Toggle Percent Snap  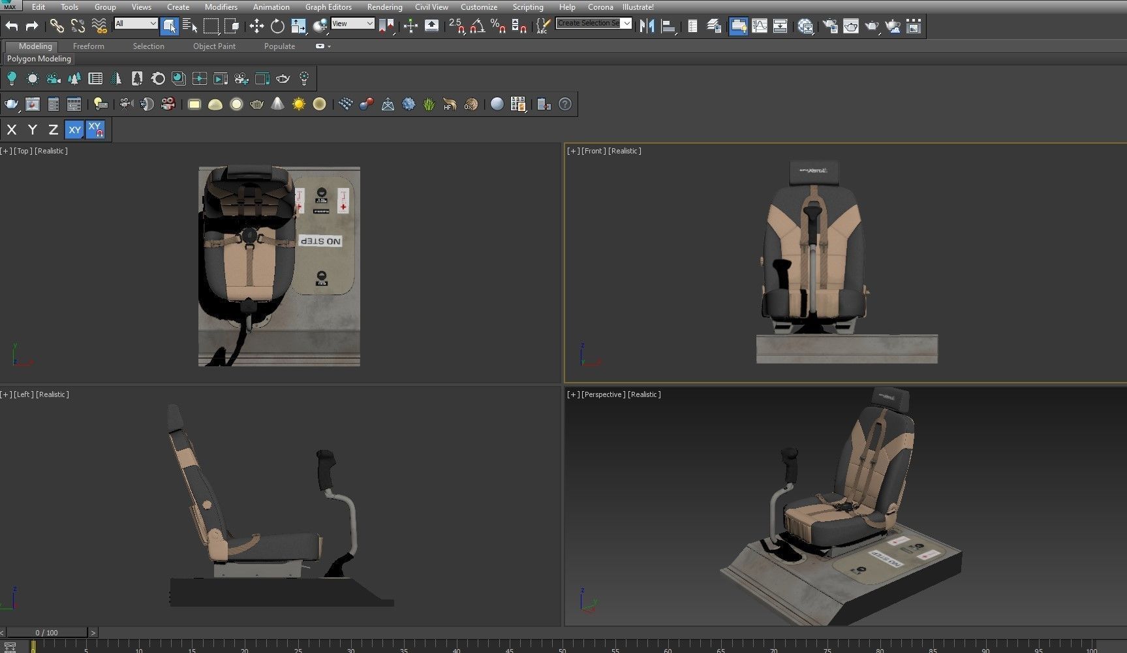(498, 26)
